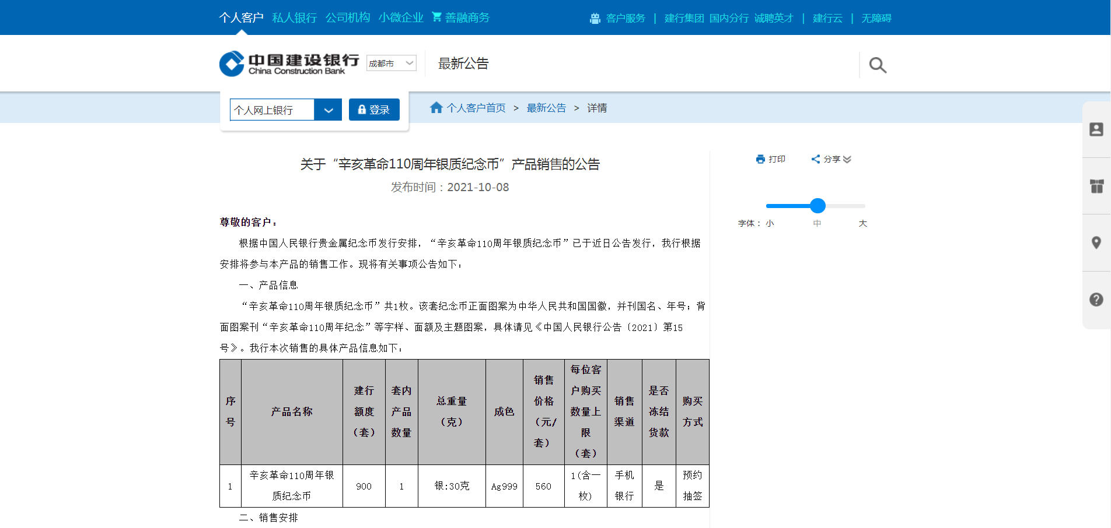
Task: Expand the 个人网上银行 dropdown arrow
Action: tap(328, 110)
